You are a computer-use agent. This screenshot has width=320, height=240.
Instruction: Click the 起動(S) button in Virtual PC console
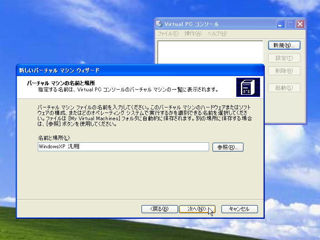(x=284, y=88)
